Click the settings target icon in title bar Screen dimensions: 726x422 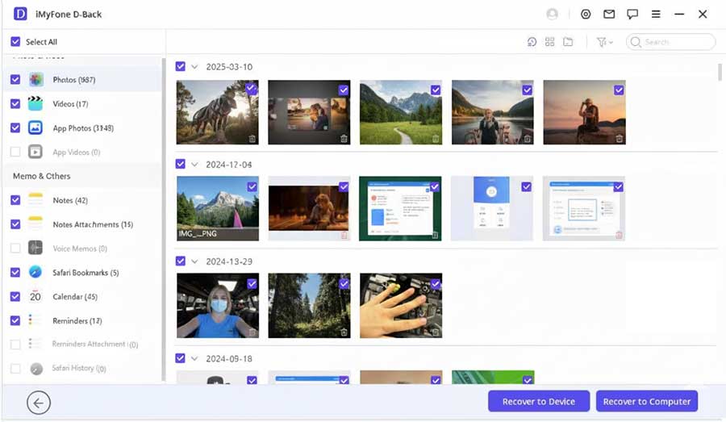586,15
